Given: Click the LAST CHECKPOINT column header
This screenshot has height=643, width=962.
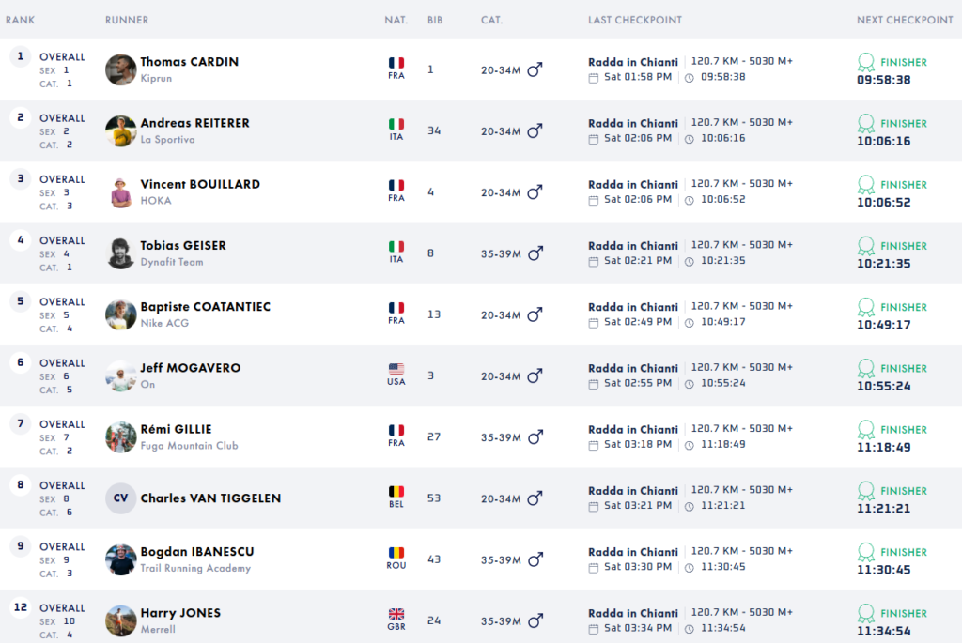Looking at the screenshot, I should [x=635, y=20].
